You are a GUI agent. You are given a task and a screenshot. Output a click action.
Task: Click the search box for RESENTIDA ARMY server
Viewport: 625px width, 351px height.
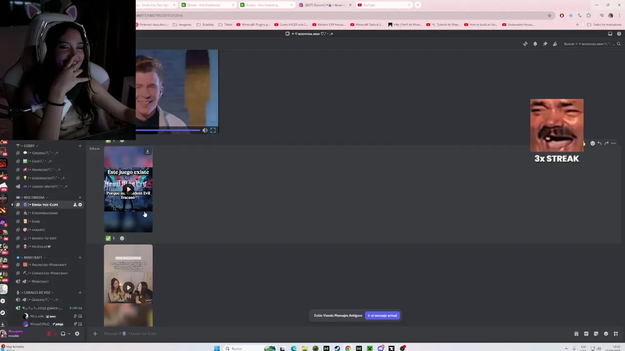591,44
